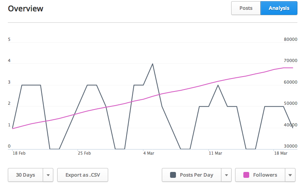Open the 30 Days range button
308x190 pixels.
(x=25, y=175)
